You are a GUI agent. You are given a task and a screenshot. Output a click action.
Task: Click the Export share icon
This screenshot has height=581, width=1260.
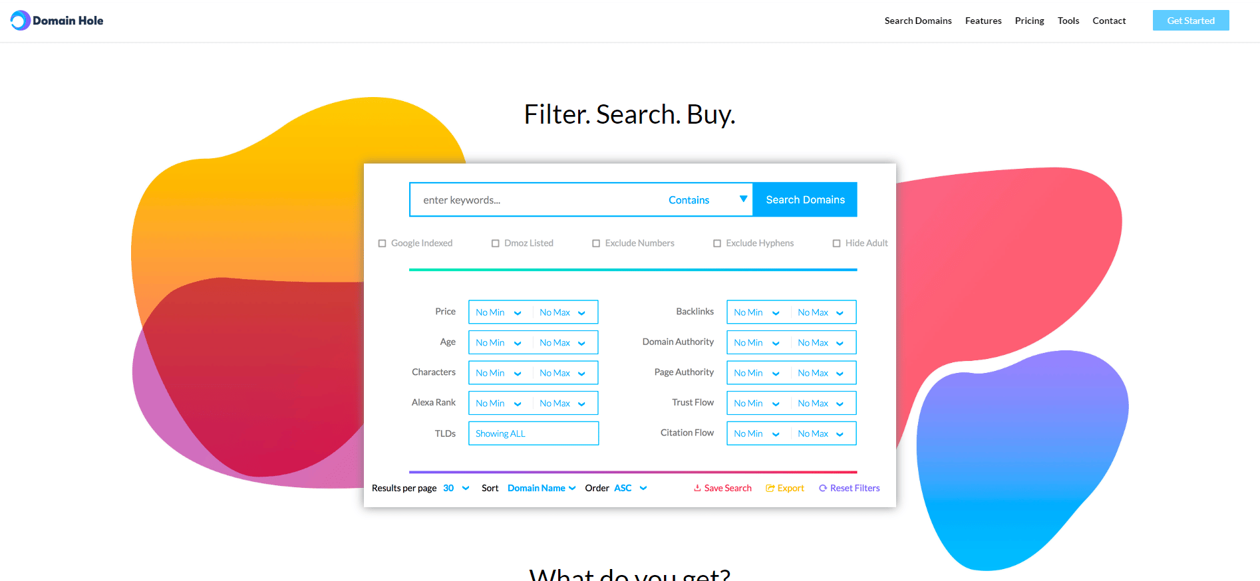point(770,488)
